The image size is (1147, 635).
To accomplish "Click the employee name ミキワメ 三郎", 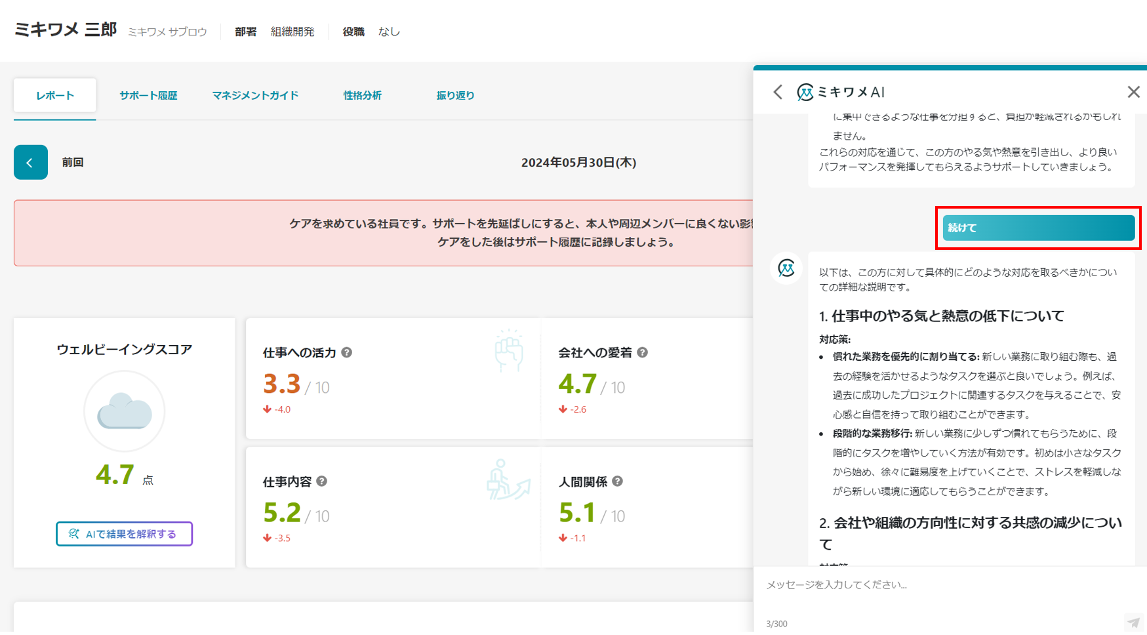I will pyautogui.click(x=66, y=30).
